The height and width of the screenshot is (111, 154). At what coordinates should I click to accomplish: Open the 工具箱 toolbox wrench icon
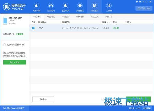pos(109,6)
